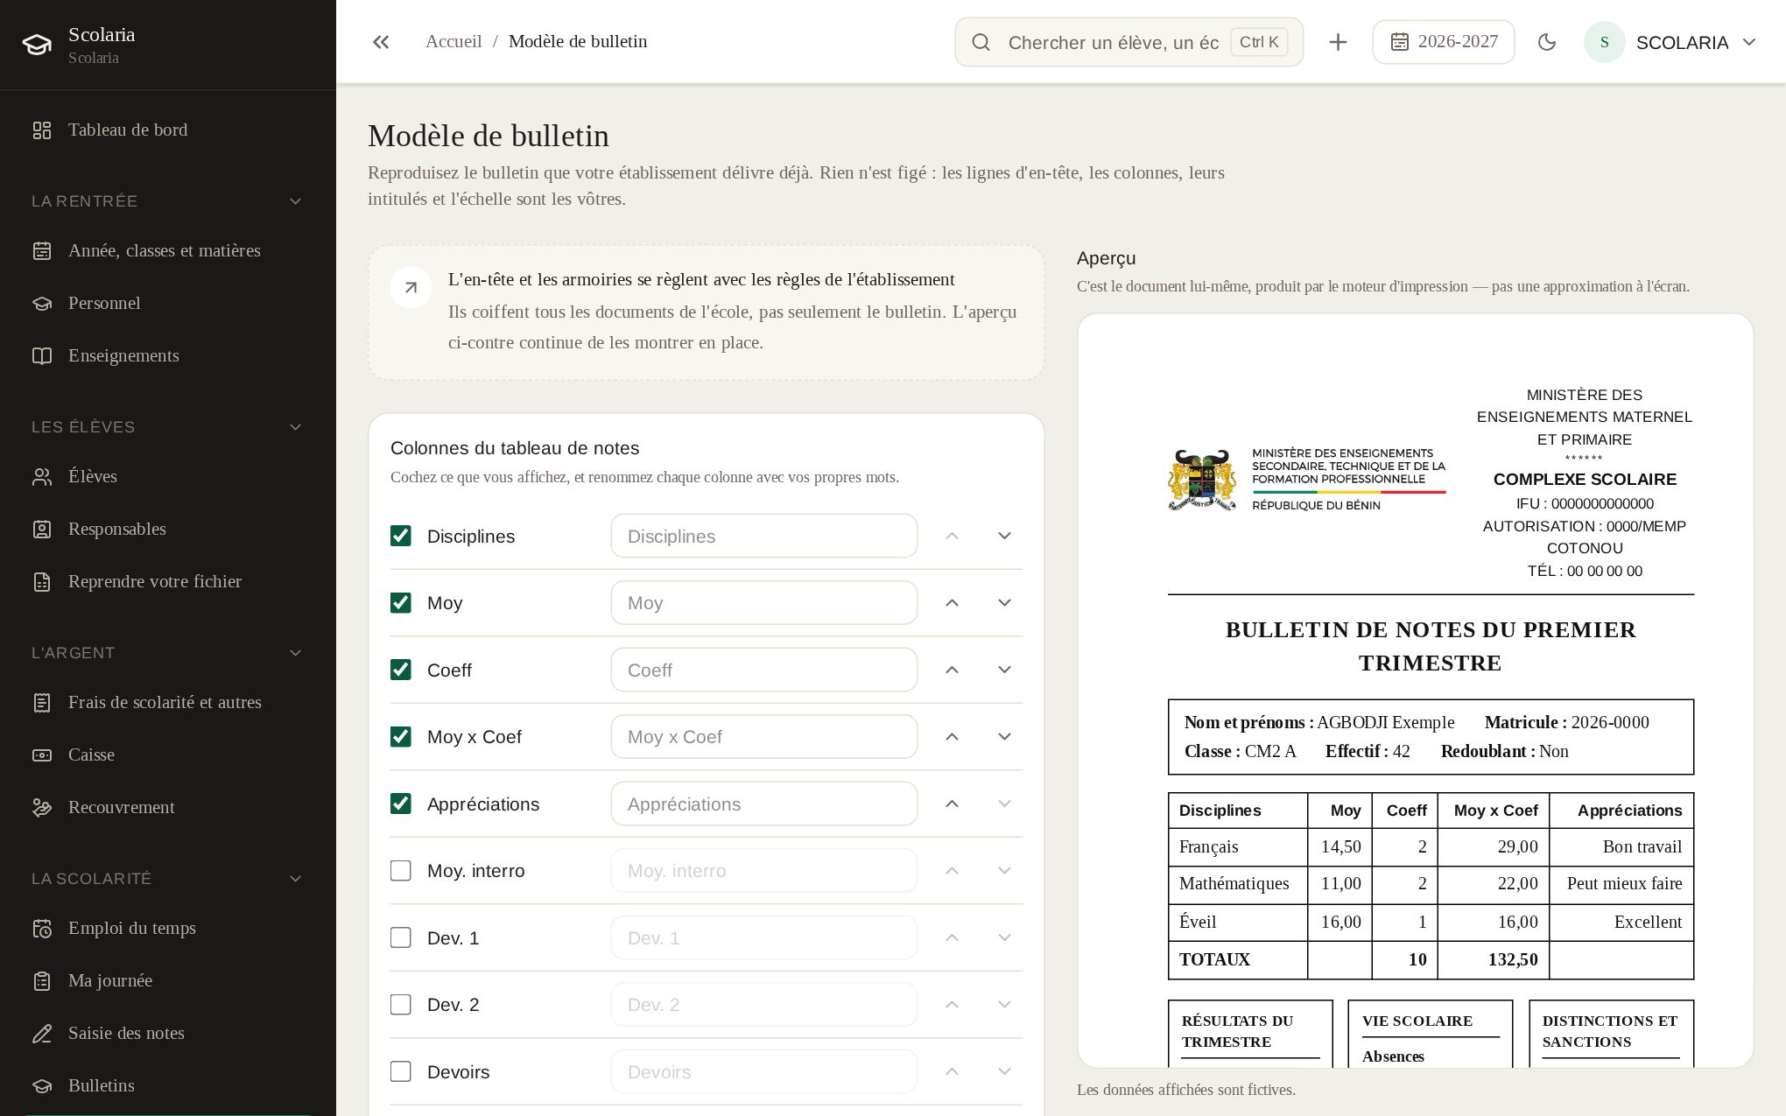Move Disciplines column down
The image size is (1786, 1116).
click(x=1004, y=536)
